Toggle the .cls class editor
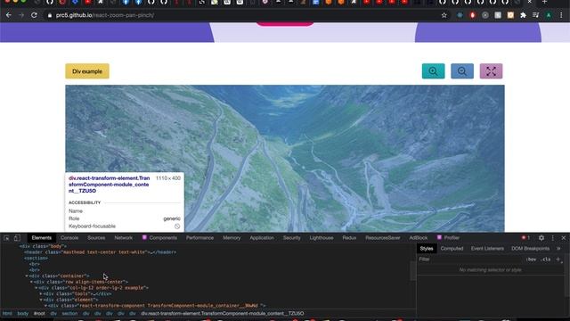Viewport: 570px width, 321px height. click(546, 259)
